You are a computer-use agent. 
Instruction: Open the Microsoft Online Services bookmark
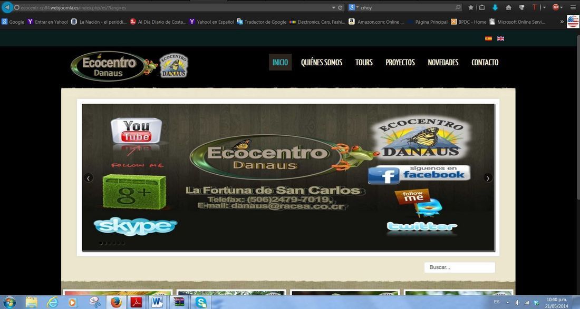point(517,22)
